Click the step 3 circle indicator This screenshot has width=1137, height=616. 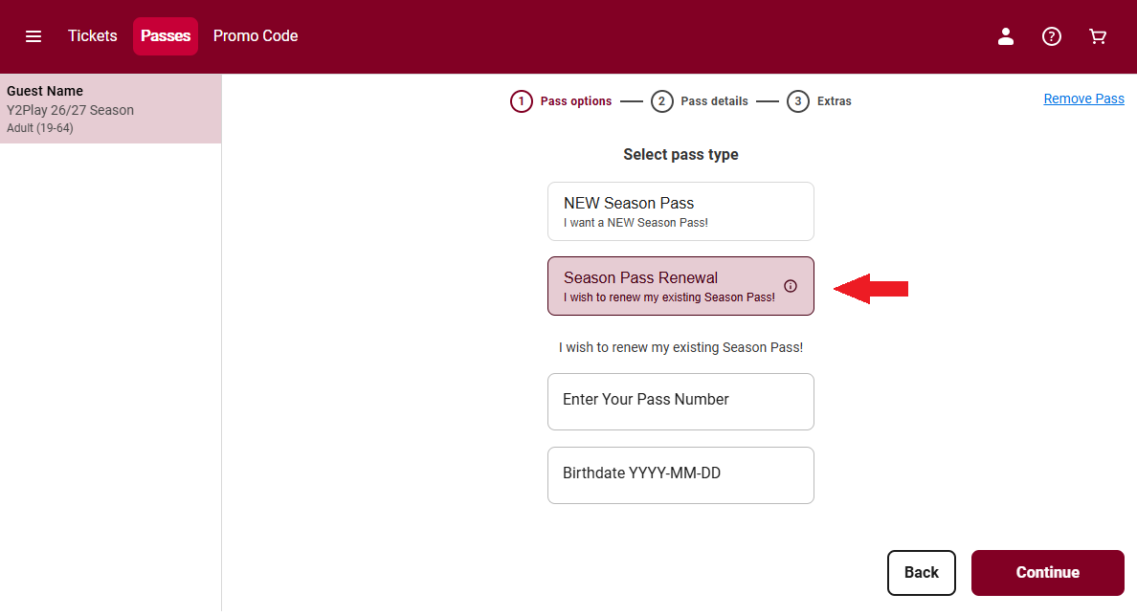[798, 101]
